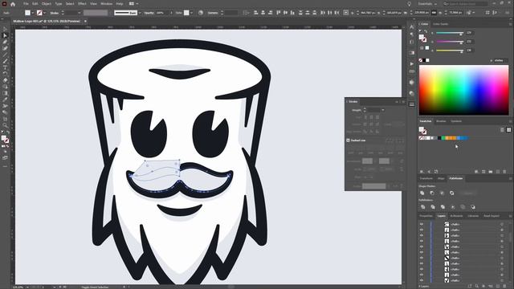The width and height of the screenshot is (514, 289).
Task: Select the Direct Selection tool
Action: coord(5,35)
